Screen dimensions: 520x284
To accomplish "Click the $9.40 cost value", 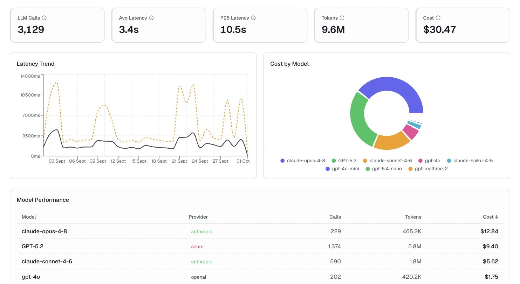I will tap(490, 246).
